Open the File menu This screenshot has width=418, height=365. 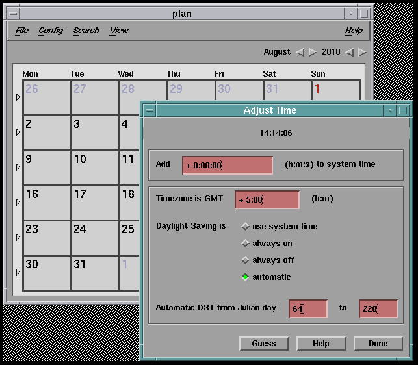(x=21, y=31)
